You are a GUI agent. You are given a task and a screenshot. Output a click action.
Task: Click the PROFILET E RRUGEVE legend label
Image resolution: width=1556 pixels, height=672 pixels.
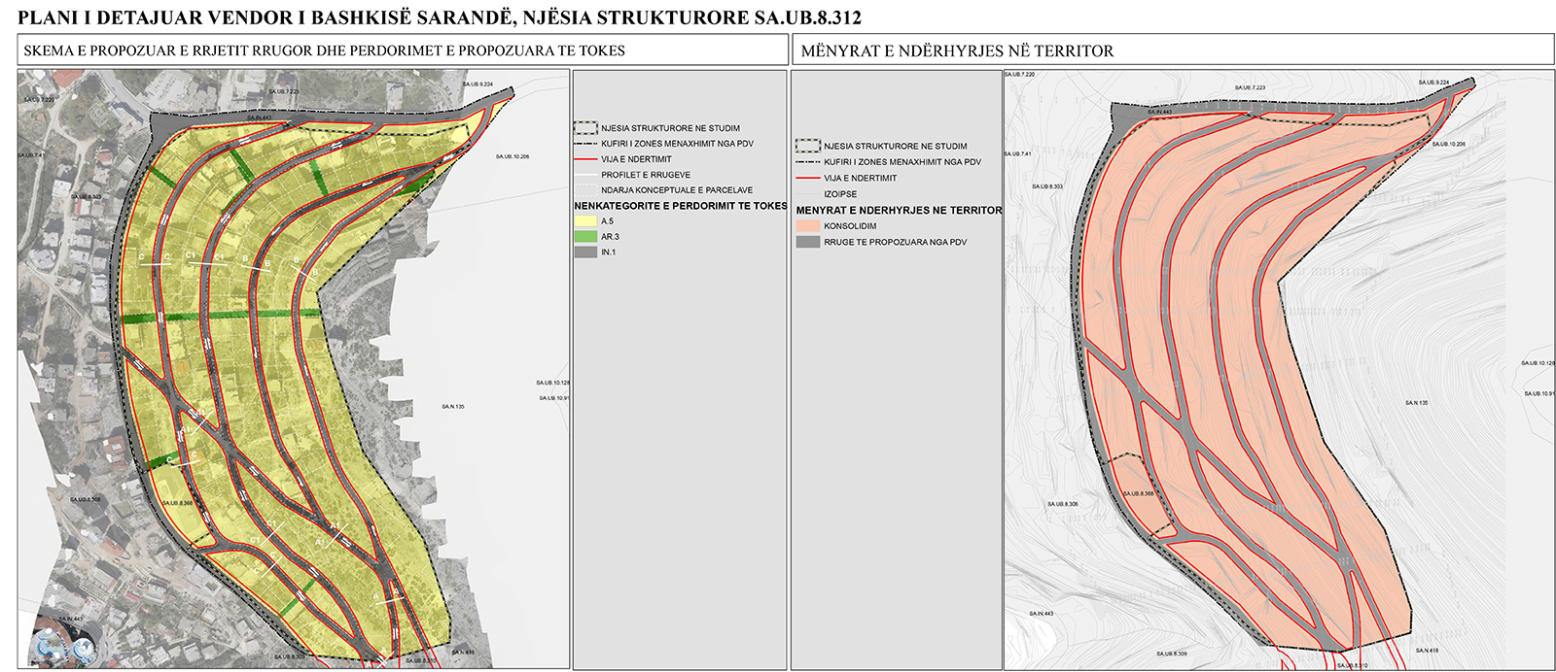646,175
